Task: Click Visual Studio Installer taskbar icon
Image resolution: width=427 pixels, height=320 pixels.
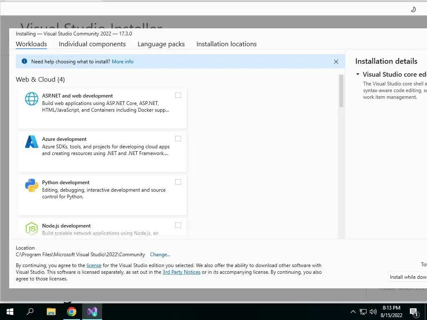Action: click(92, 312)
